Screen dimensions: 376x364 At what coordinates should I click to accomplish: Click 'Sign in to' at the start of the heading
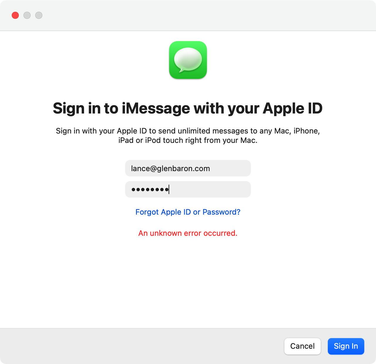point(85,108)
